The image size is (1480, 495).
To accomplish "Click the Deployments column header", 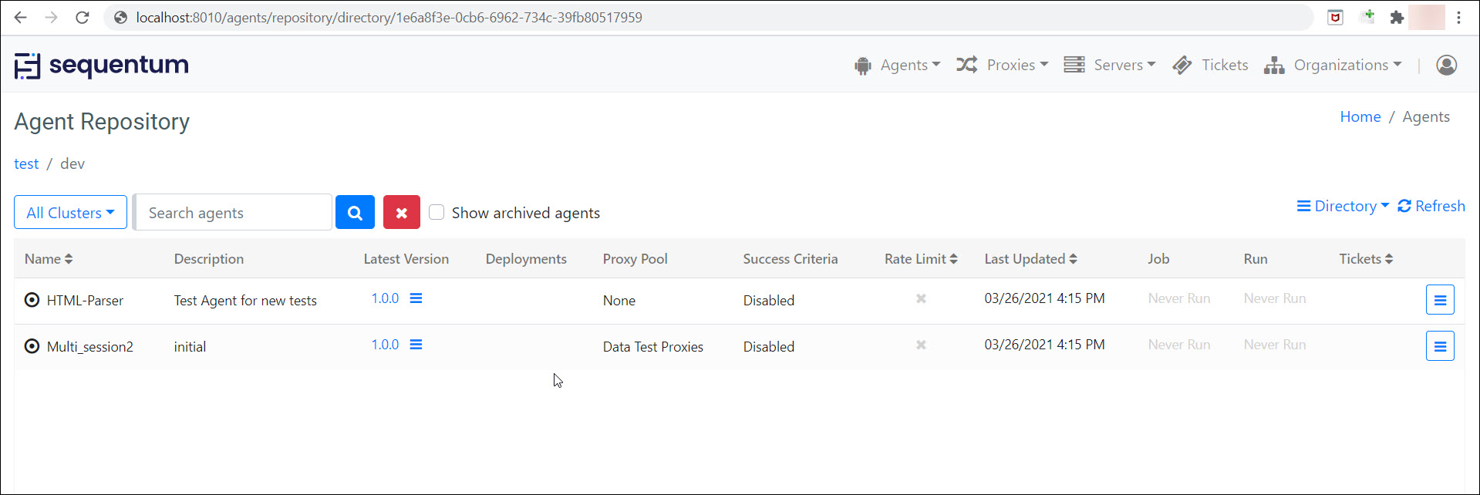I will coord(526,259).
